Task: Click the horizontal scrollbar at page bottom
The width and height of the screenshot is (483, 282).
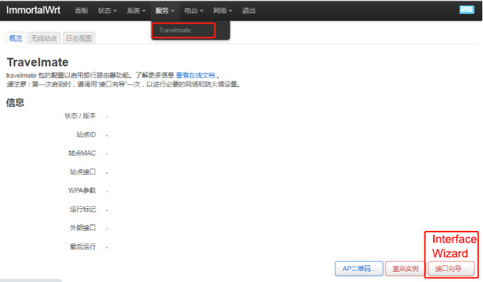Action: click(31, 280)
